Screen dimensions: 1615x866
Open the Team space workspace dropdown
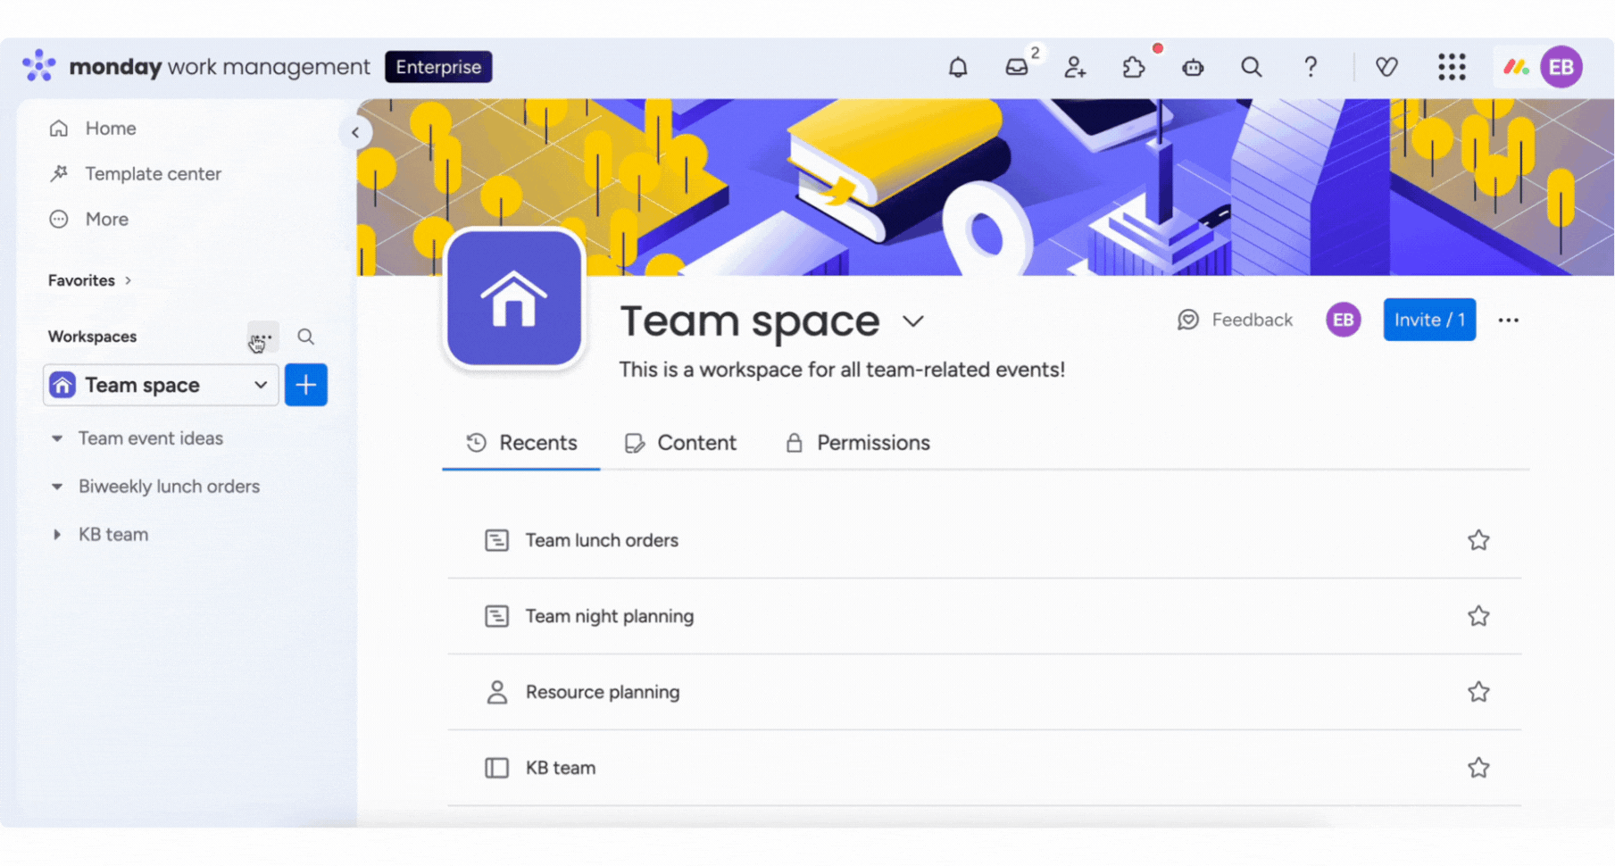[162, 385]
